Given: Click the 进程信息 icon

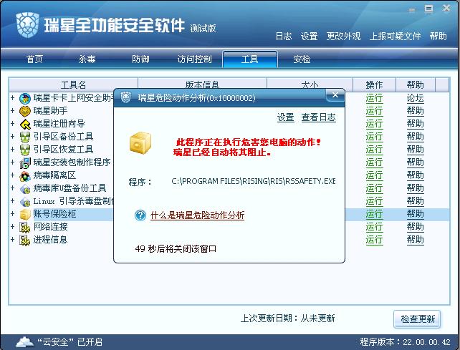Looking at the screenshot, I should click(25, 240).
